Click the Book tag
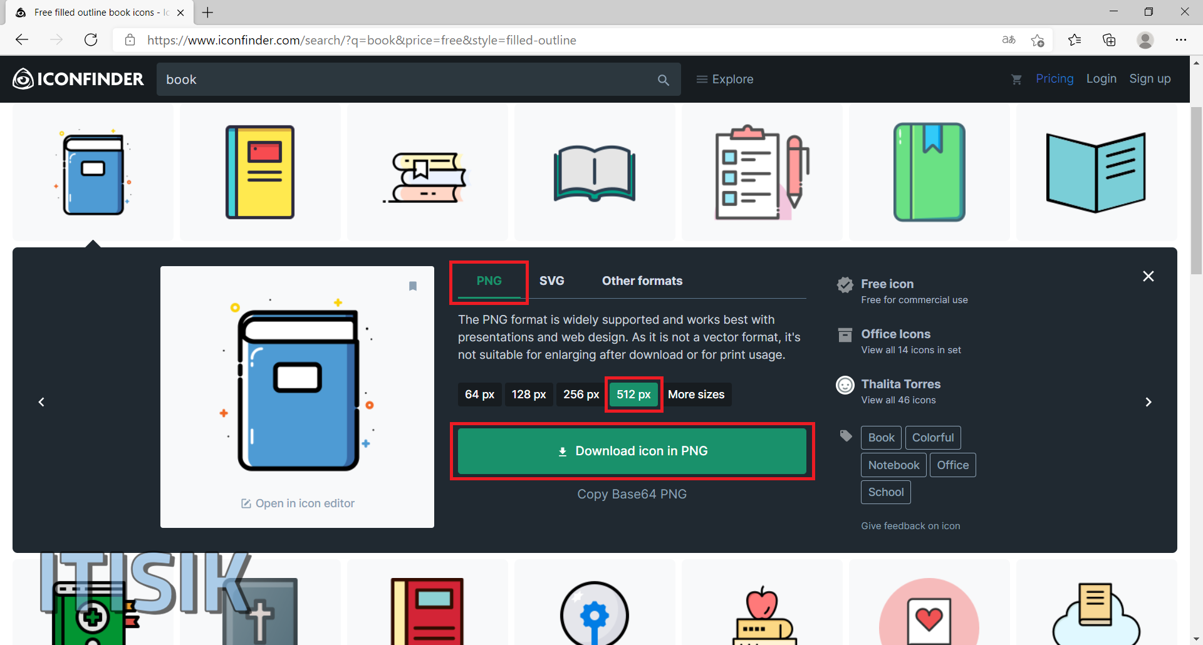 point(881,438)
